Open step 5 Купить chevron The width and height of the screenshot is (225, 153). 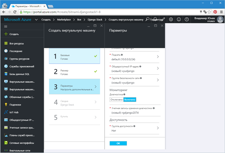96,117
